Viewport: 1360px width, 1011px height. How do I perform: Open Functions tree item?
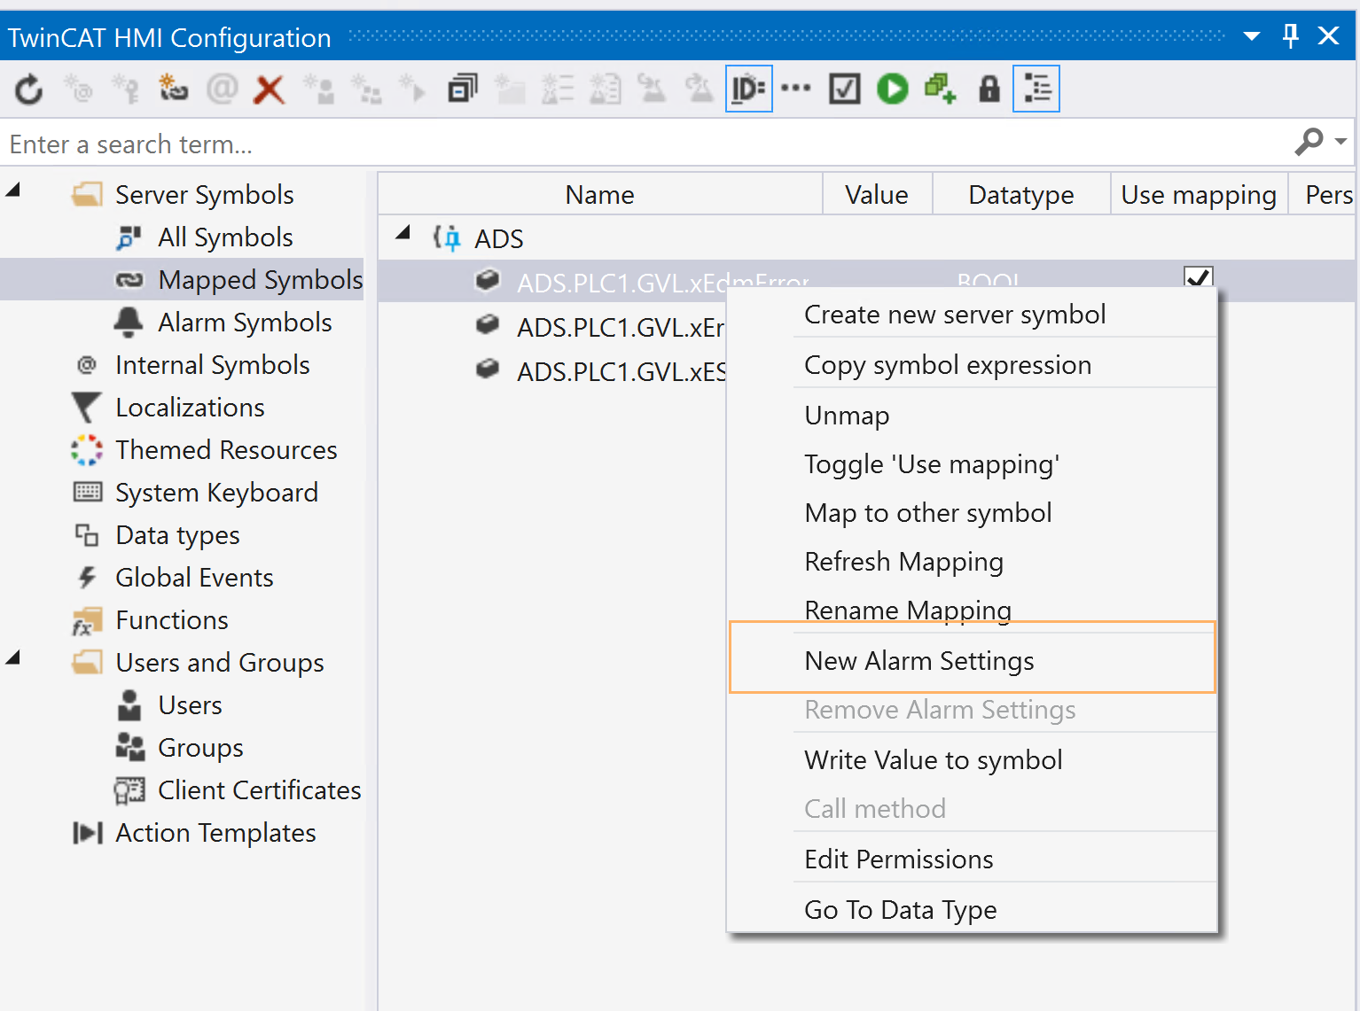pyautogui.click(x=172, y=620)
